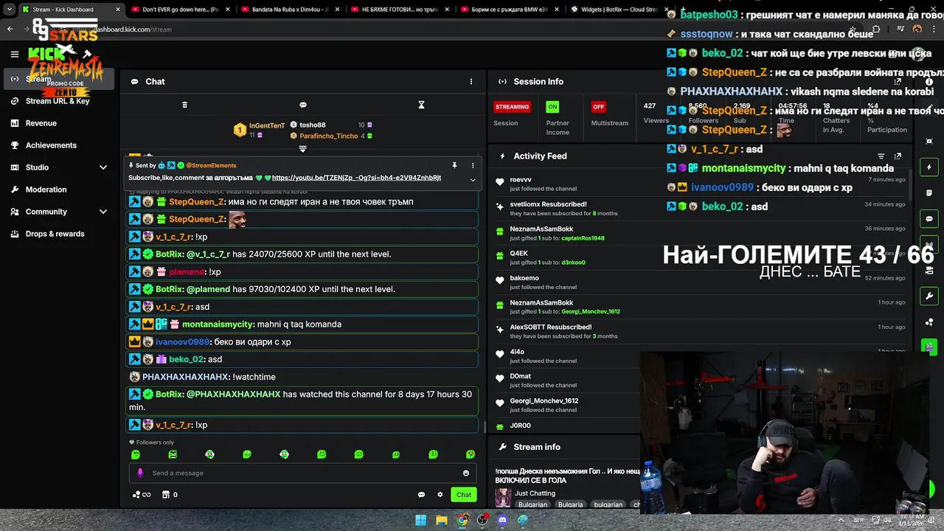Open pinned message three-dot menu
The image size is (944, 531).
tap(473, 165)
